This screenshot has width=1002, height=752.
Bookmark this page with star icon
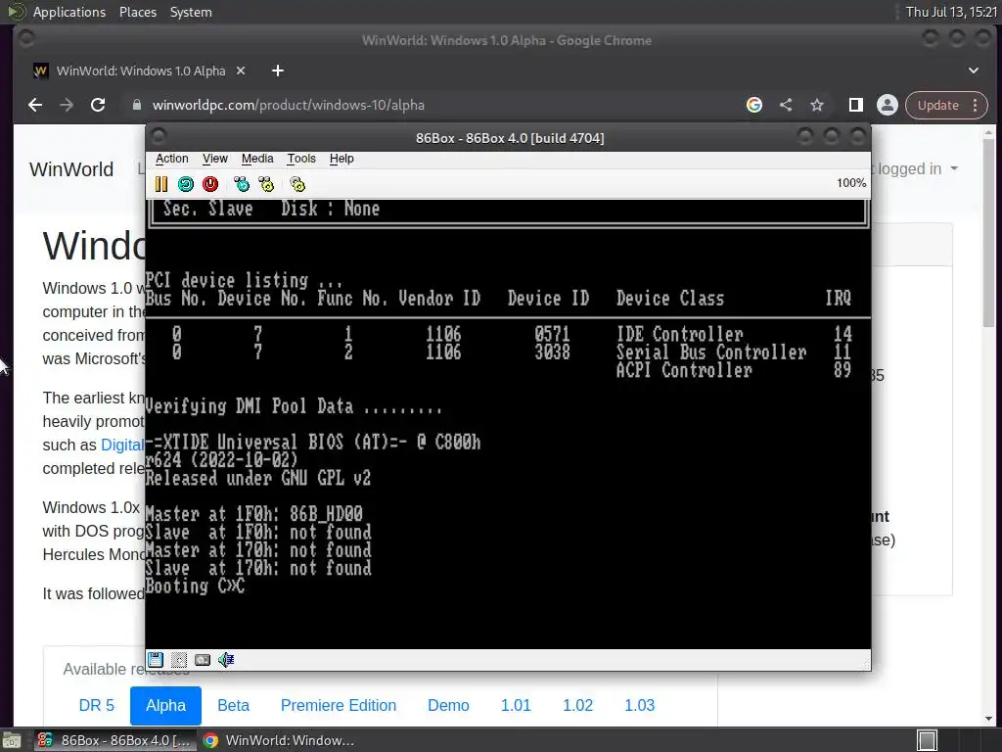click(817, 105)
